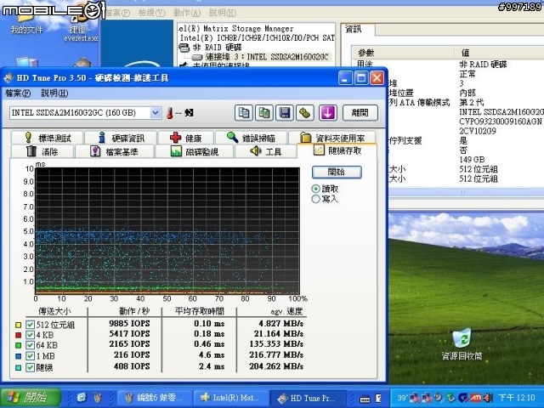Click the blue 1 MB legend swatch
The width and height of the screenshot is (544, 408).
coord(18,356)
